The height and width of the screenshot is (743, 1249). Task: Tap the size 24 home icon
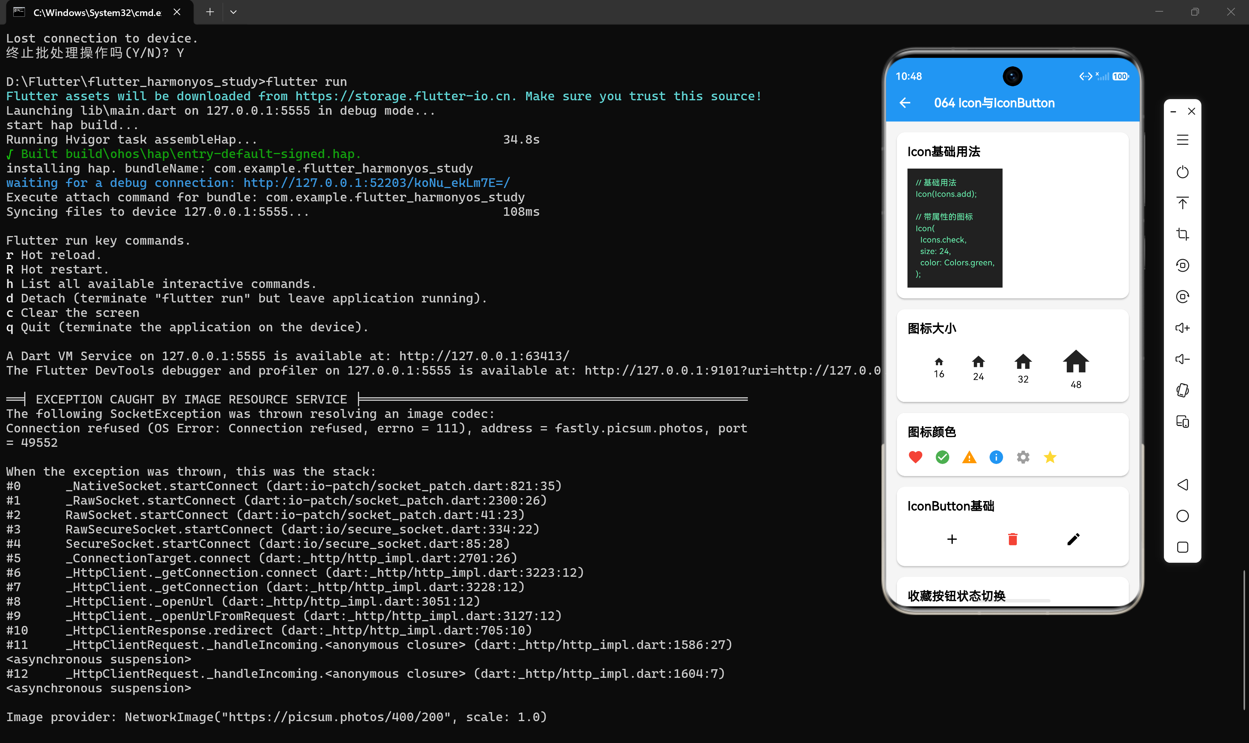coord(979,361)
